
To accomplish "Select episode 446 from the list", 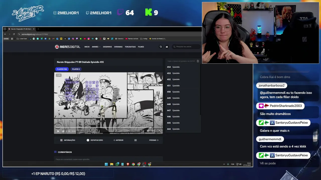I will point(183,116).
